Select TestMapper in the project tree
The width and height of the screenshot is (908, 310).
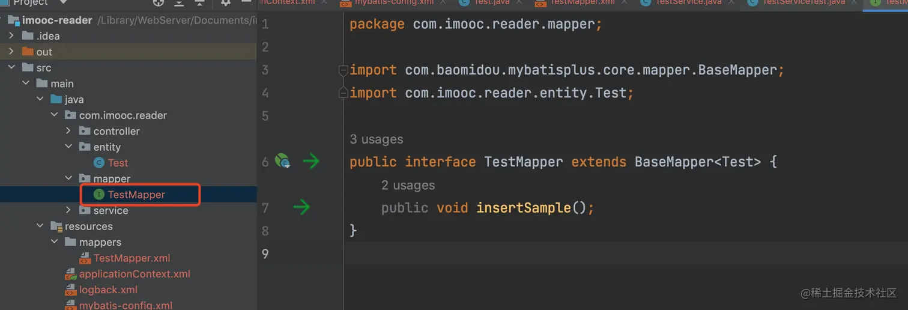136,195
